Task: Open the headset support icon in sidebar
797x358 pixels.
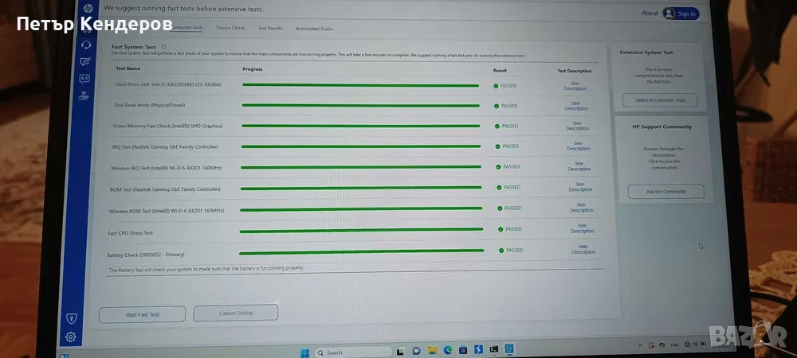Action: pyautogui.click(x=86, y=45)
